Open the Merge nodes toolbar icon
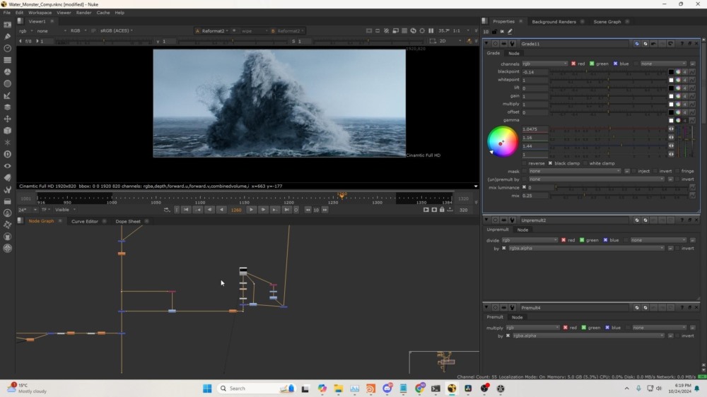 coord(7,107)
